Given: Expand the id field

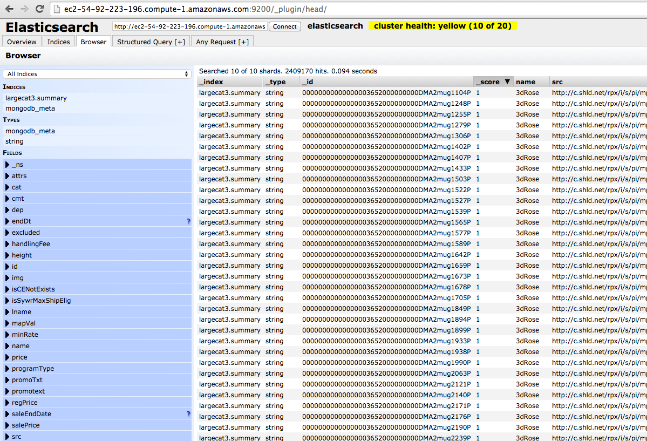Looking at the screenshot, I should (7, 267).
